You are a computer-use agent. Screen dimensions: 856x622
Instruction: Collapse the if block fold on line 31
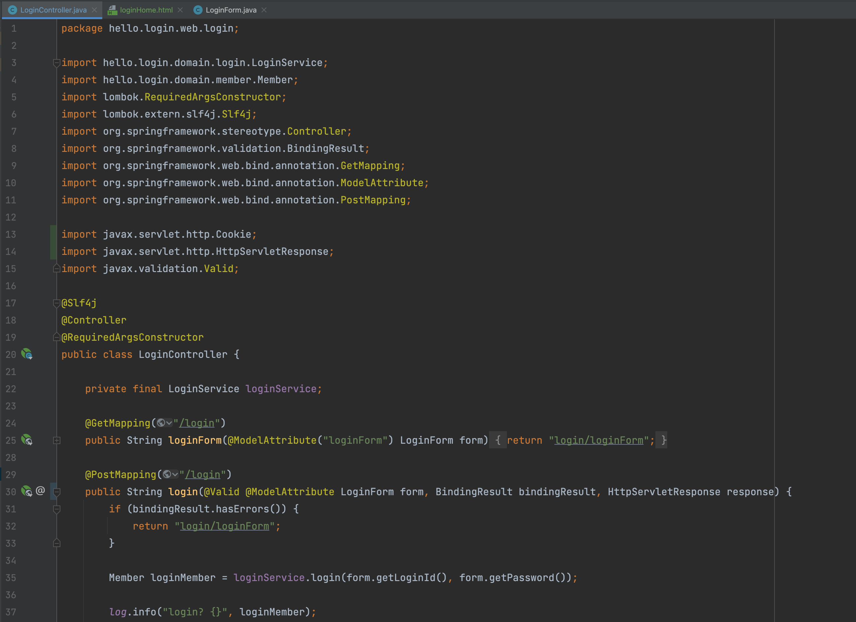(57, 509)
